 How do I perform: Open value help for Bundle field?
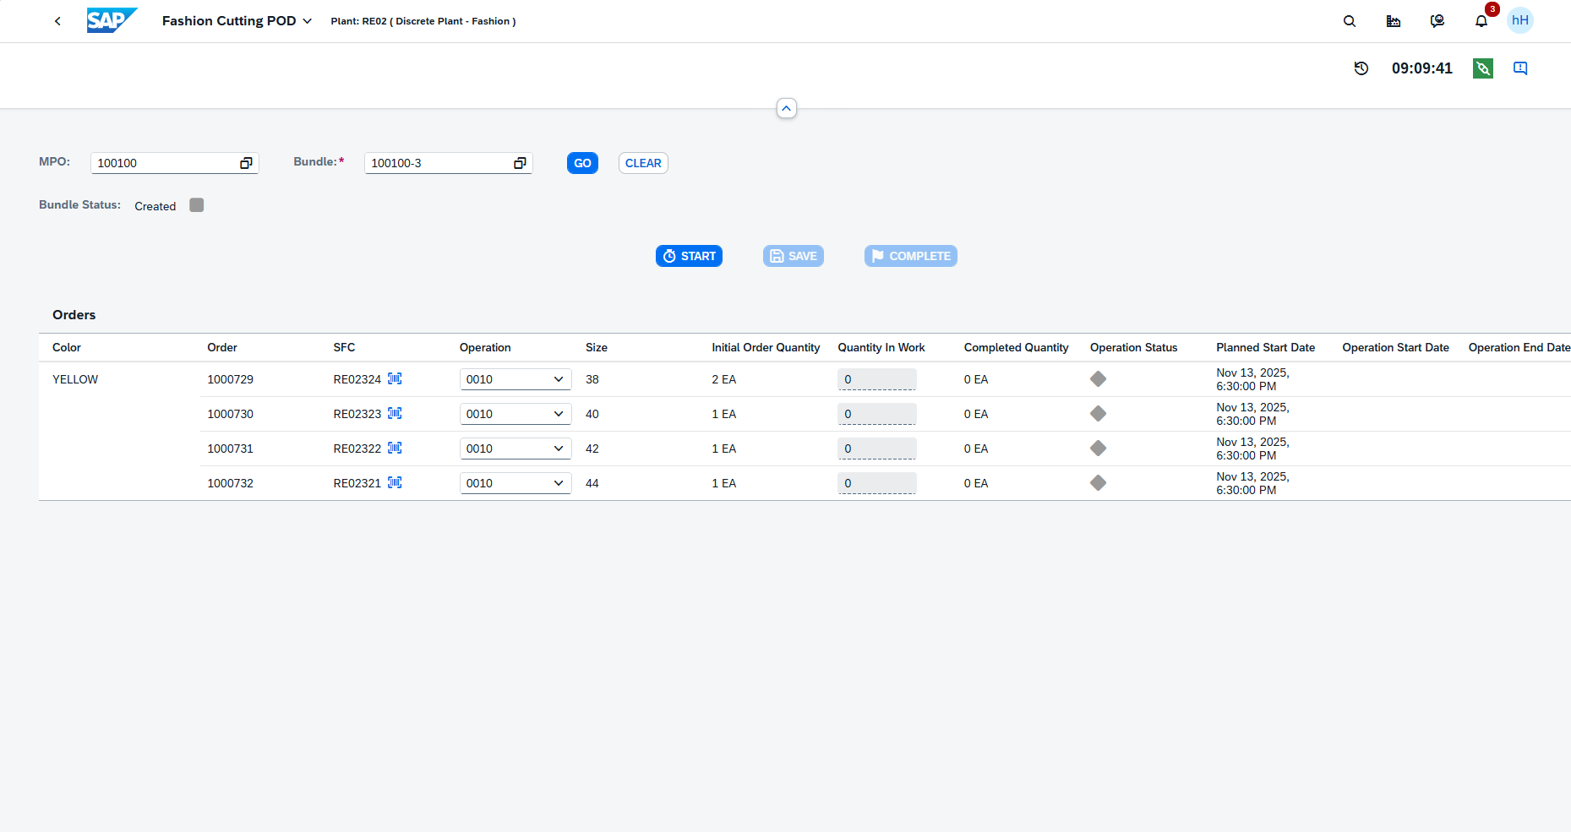[520, 163]
